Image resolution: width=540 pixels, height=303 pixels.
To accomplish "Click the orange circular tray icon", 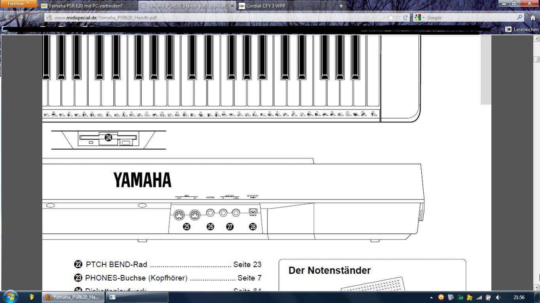I will point(441,297).
